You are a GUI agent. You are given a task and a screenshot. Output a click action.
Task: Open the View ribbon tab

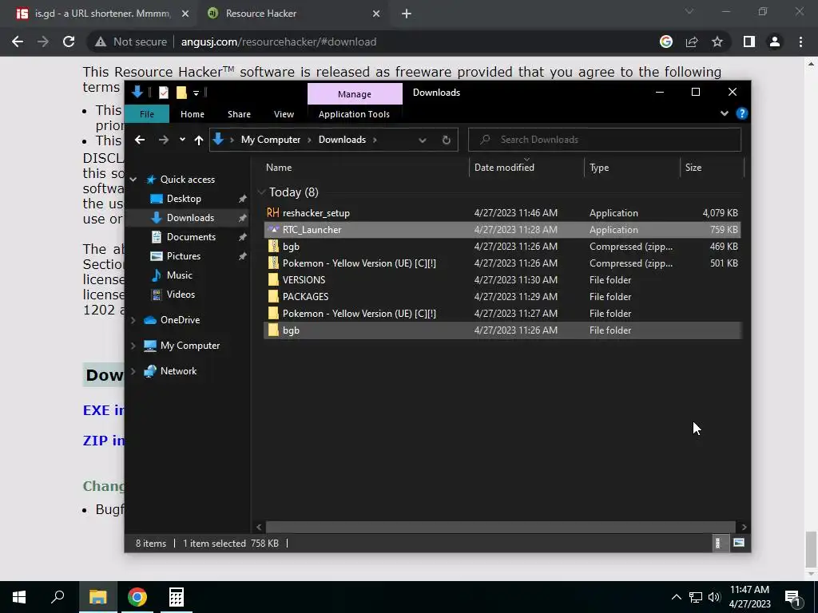pos(284,114)
